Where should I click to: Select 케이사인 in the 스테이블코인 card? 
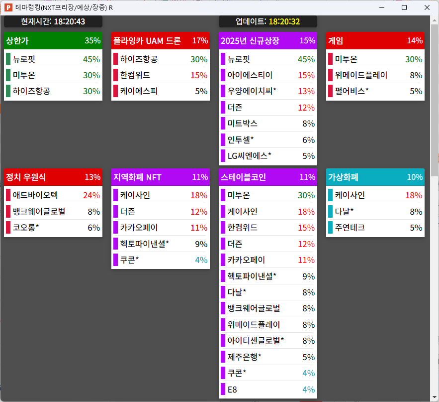268,212
